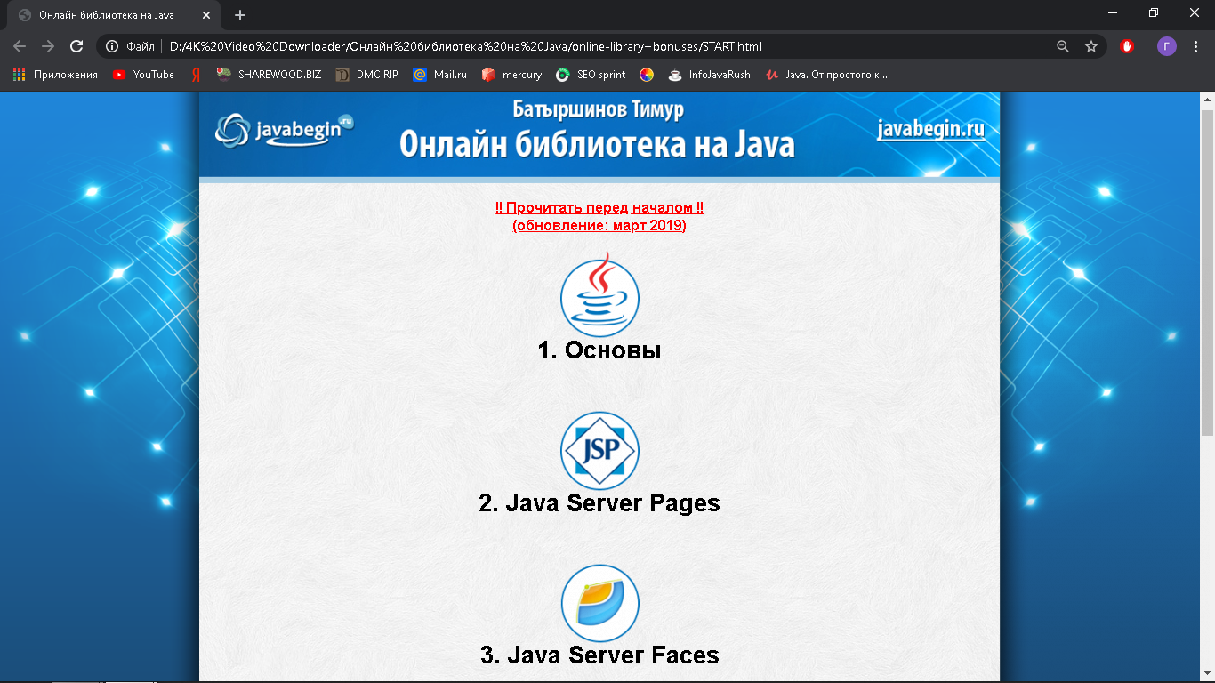Reload the page with refresh icon
The image size is (1215, 683).
click(x=76, y=46)
